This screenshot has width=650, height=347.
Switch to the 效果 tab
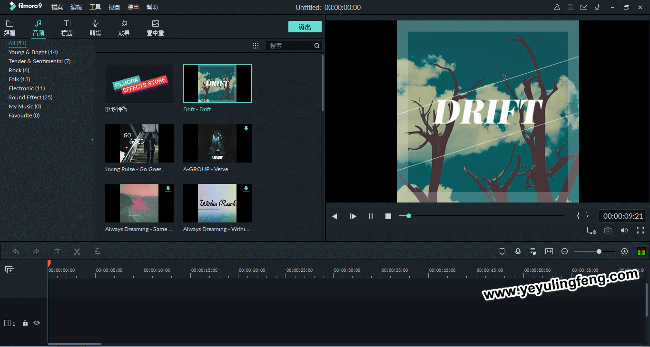pos(124,28)
